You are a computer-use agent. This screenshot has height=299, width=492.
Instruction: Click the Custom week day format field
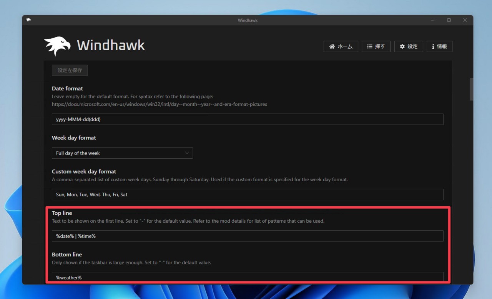(x=248, y=194)
